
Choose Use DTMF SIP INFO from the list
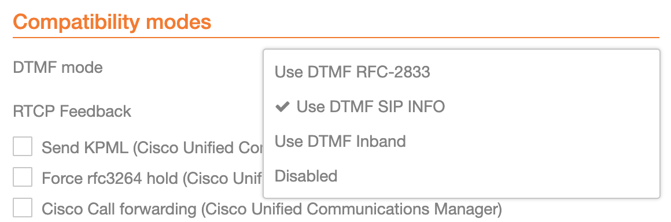coord(462,106)
